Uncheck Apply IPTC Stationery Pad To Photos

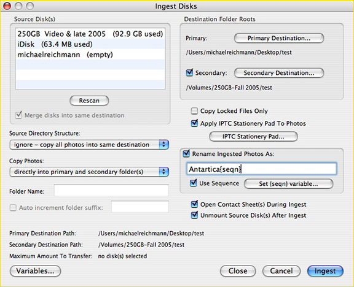[x=194, y=123]
